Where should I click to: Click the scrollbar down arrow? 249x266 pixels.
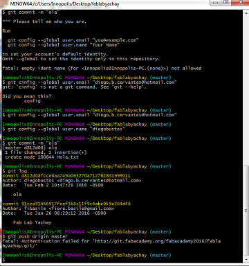pos(246,260)
